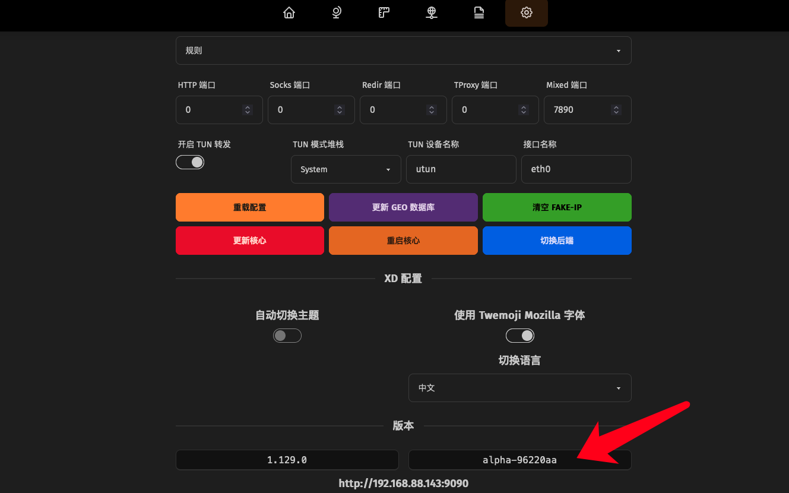Click the 切换后端 button
The height and width of the screenshot is (493, 789).
pos(557,241)
